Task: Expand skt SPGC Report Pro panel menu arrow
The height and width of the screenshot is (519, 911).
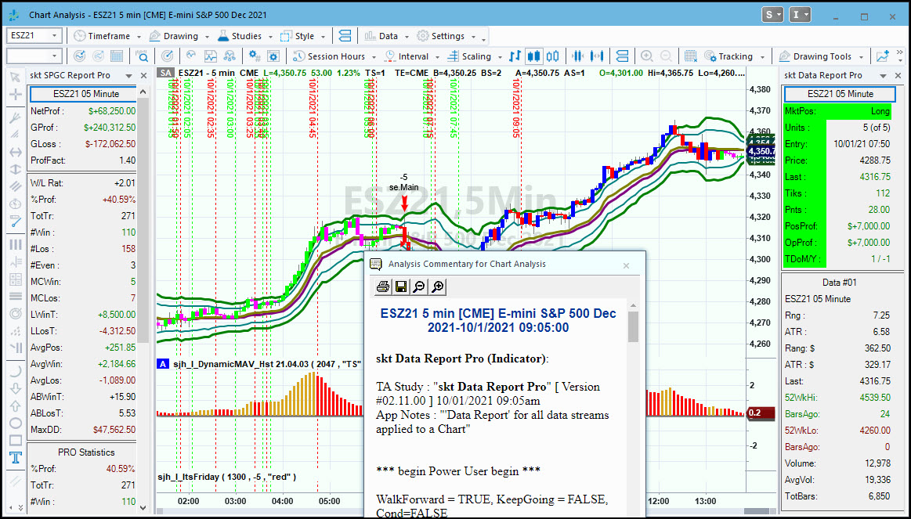Action: tap(129, 75)
